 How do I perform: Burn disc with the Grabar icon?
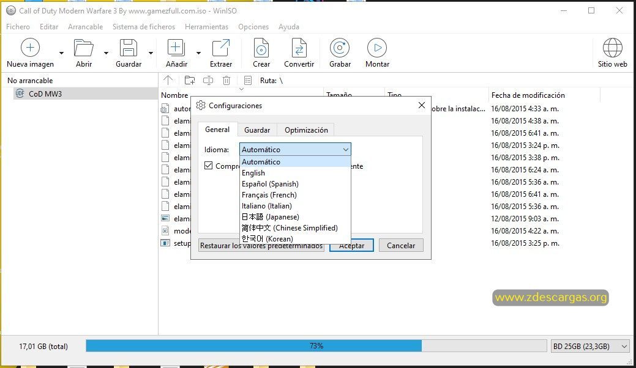(340, 48)
